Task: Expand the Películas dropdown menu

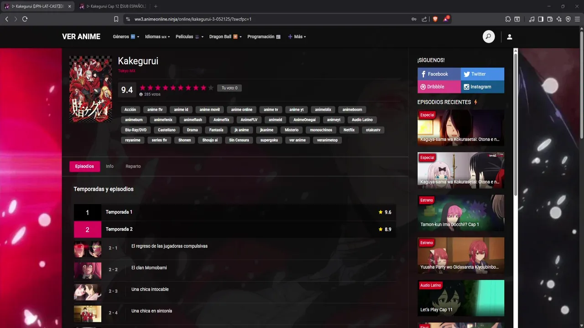Action: point(189,37)
